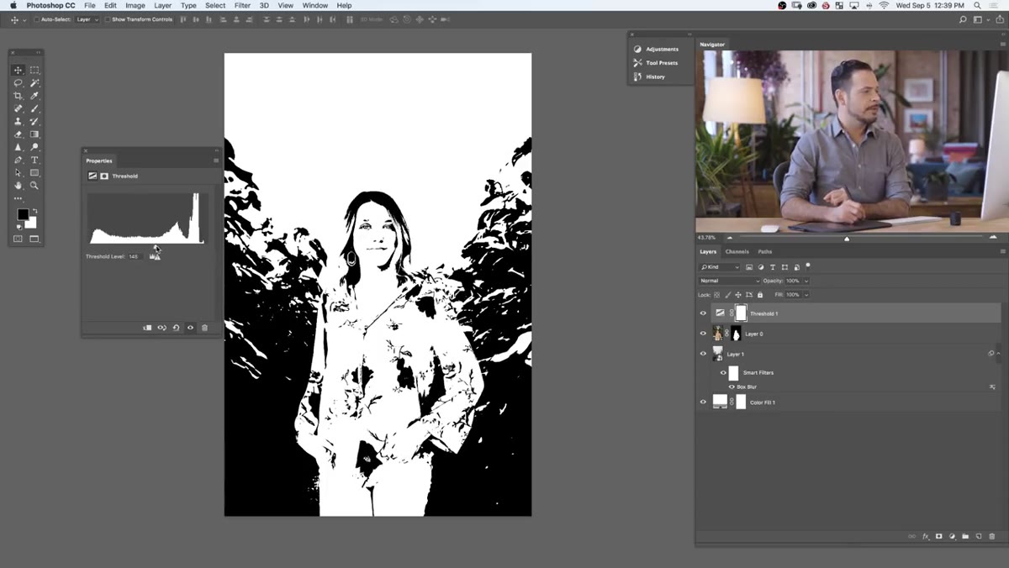The height and width of the screenshot is (568, 1009).
Task: Click the Filter for type layers icon
Action: pyautogui.click(x=772, y=267)
